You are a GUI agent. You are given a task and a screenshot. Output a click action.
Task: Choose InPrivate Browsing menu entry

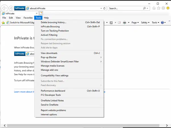coord(69,26)
